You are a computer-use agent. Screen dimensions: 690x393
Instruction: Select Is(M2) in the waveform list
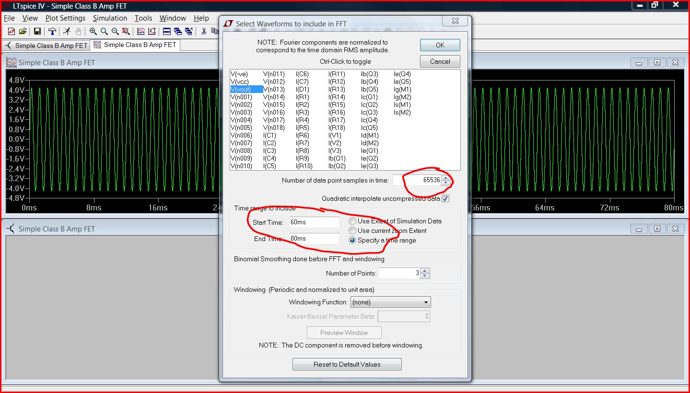(402, 112)
